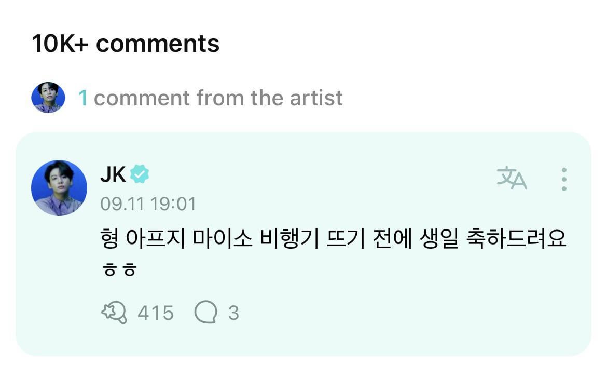Image resolution: width=607 pixels, height=379 pixels.
Task: Tap the small artist avatar above comment
Action: pos(48,98)
